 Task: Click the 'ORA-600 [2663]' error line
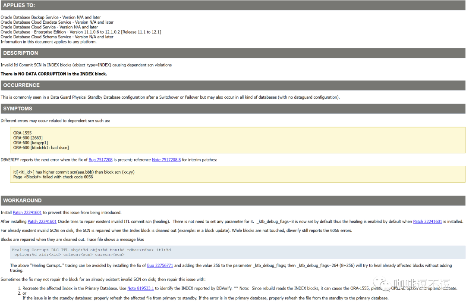coord(28,138)
